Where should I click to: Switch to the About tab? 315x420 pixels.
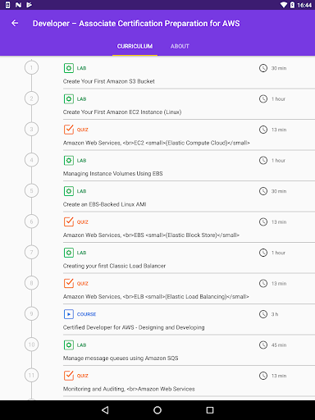click(180, 46)
